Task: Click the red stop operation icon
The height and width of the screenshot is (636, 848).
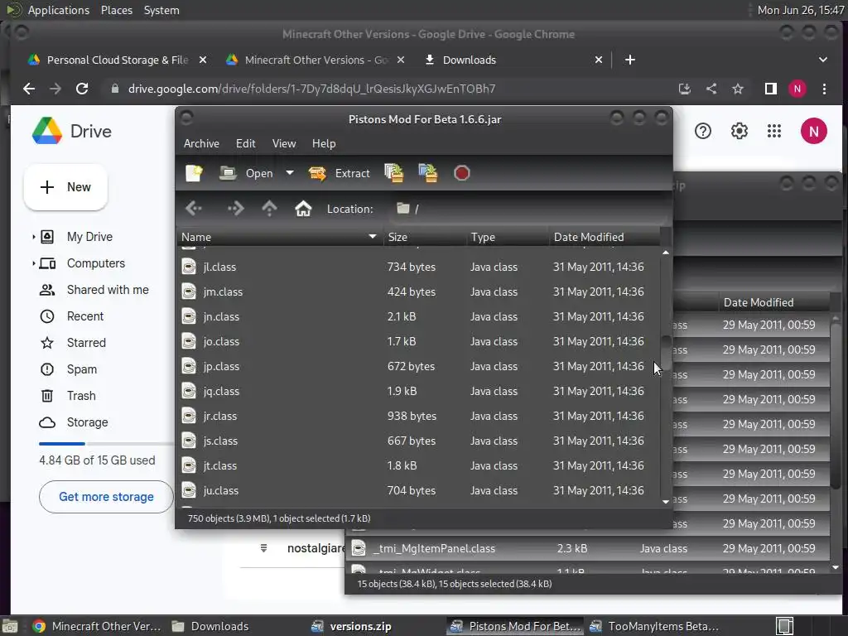Action: pos(462,173)
